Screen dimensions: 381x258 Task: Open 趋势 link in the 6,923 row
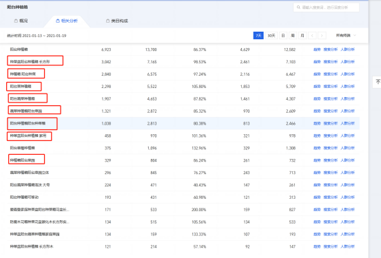(x=317, y=50)
